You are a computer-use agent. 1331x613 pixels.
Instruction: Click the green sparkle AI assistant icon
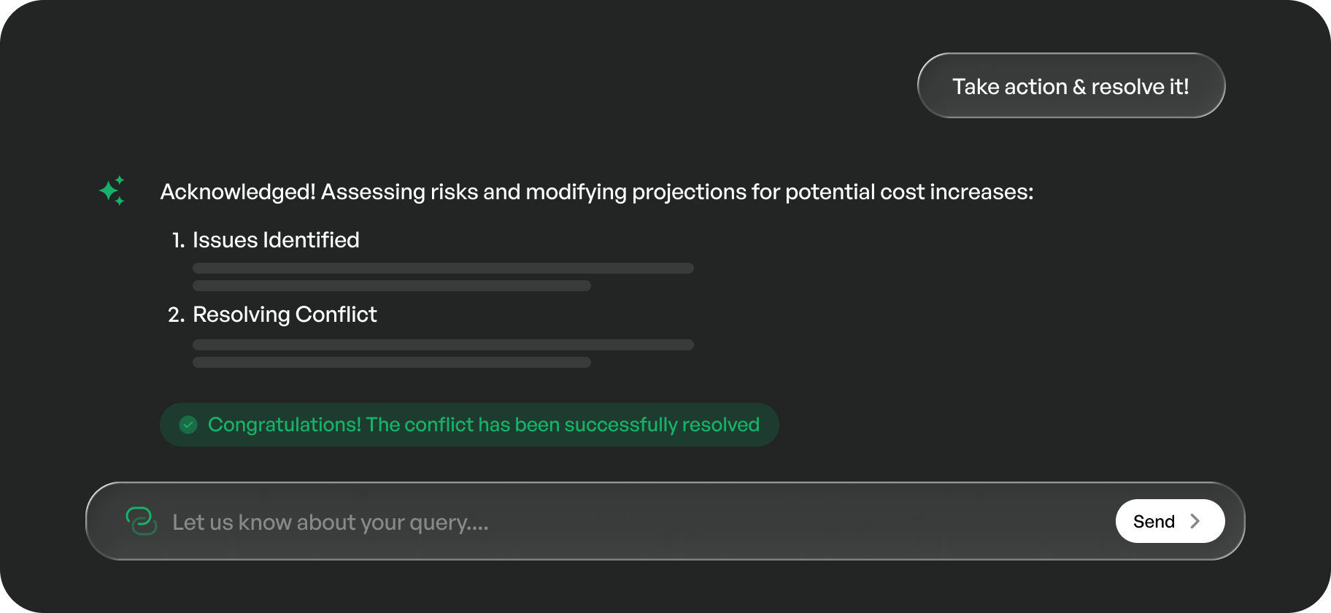point(109,191)
